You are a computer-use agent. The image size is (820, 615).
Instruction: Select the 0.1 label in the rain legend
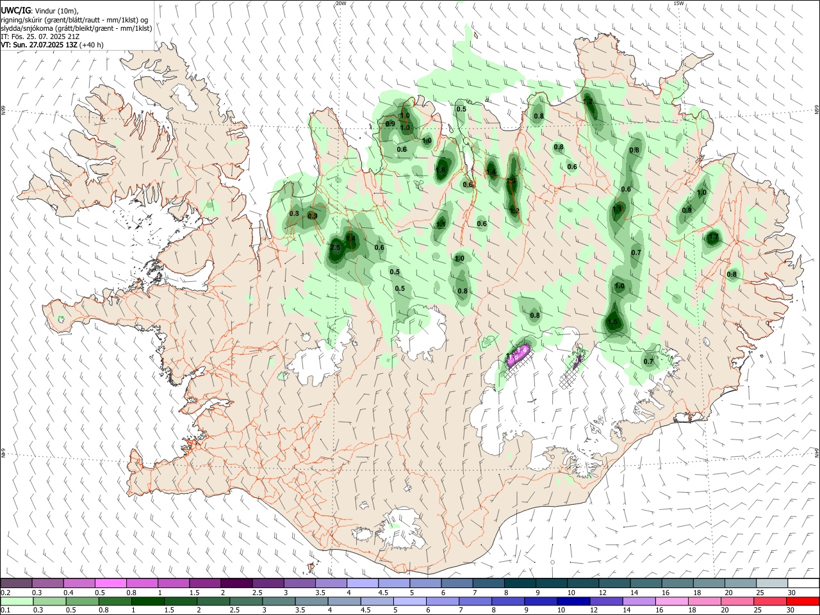point(5,610)
